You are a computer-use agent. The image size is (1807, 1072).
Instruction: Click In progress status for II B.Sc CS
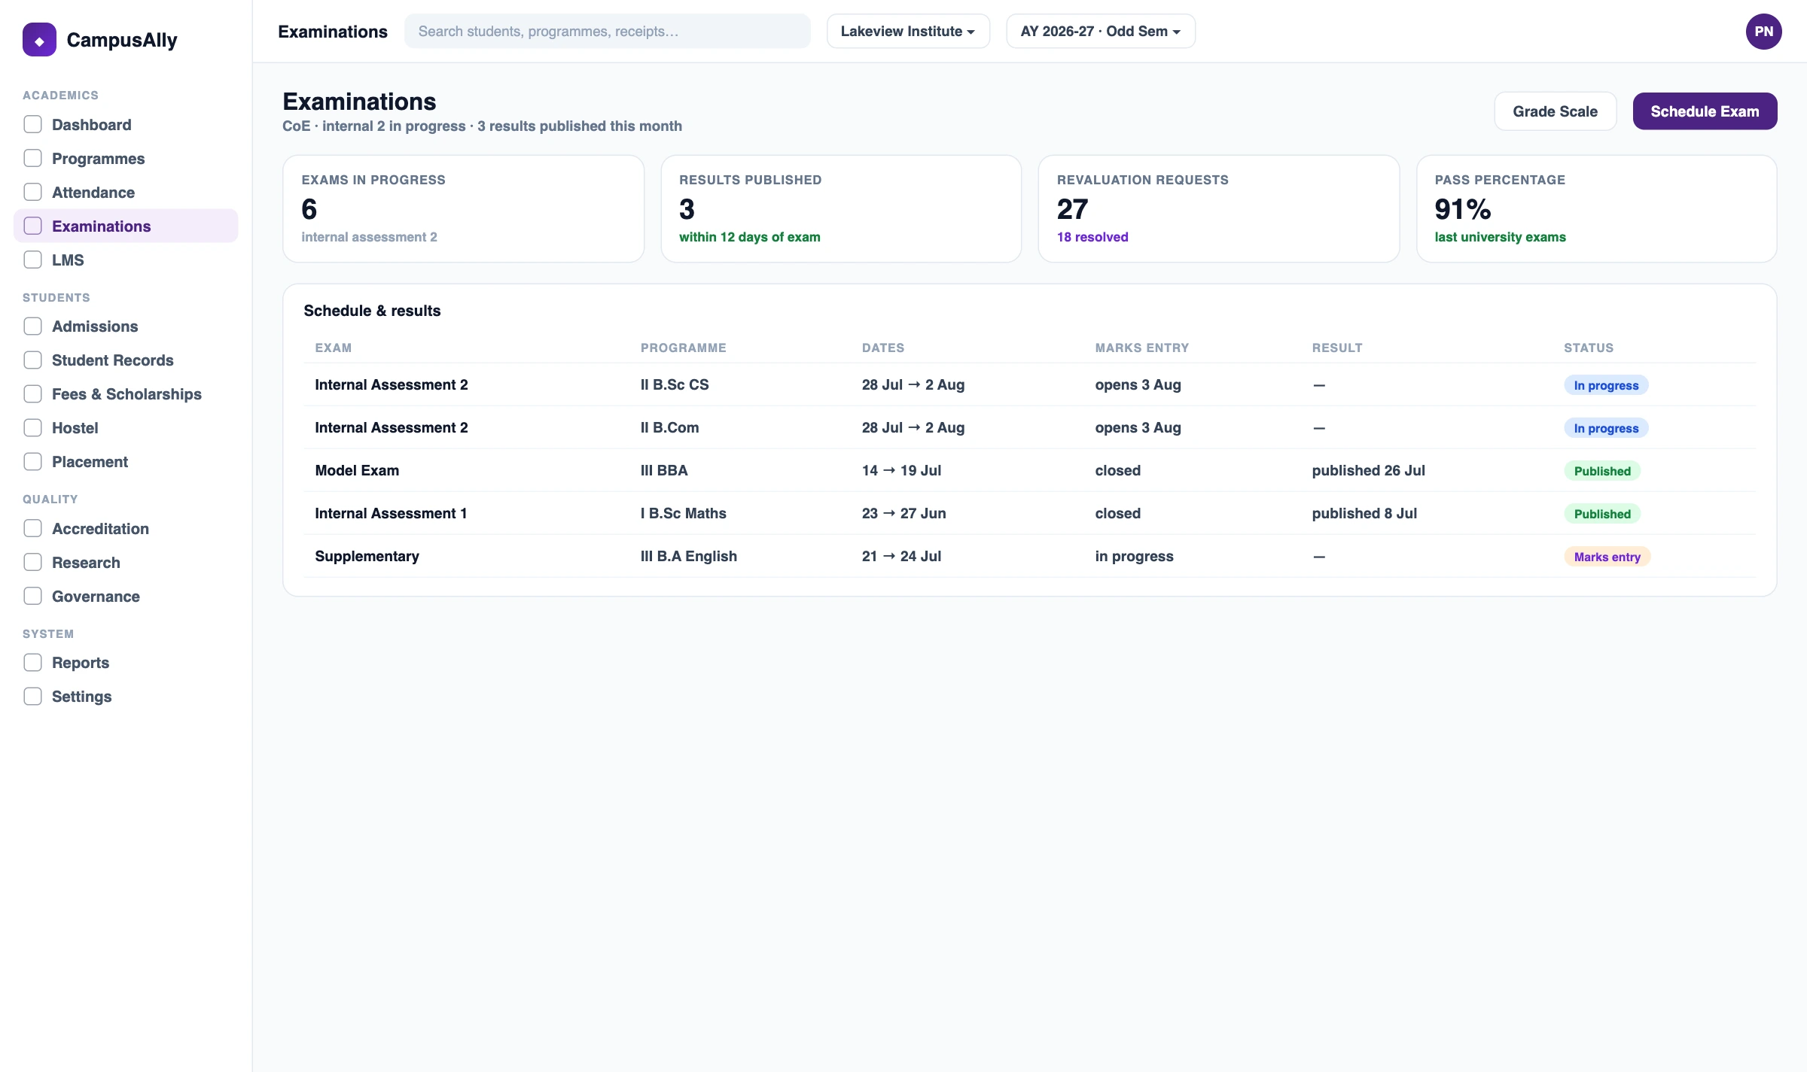pyautogui.click(x=1606, y=385)
